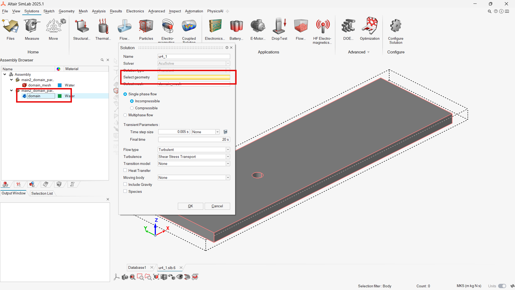Click the Configure Solution gear icon
The image size is (515, 290).
coord(396,26)
